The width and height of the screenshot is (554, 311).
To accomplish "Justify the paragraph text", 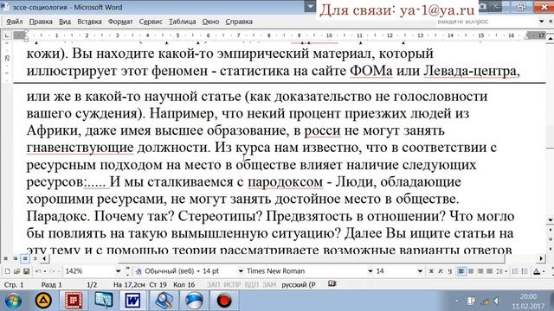I will (x=489, y=271).
